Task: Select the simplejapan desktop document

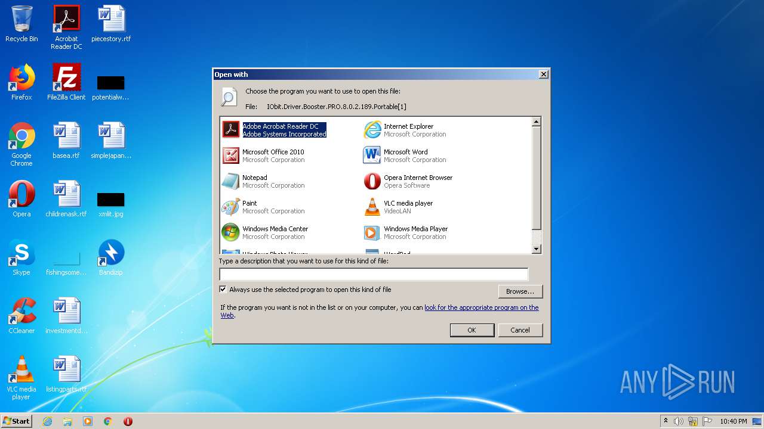Action: point(111,141)
